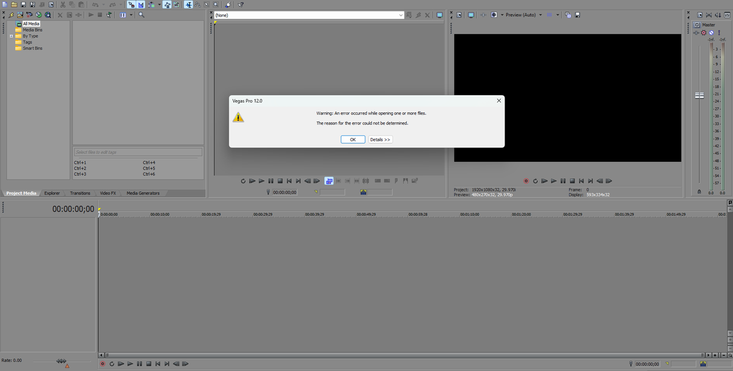Click the Import Media icon in Project Media
Image resolution: width=733 pixels, height=371 pixels.
(11, 15)
